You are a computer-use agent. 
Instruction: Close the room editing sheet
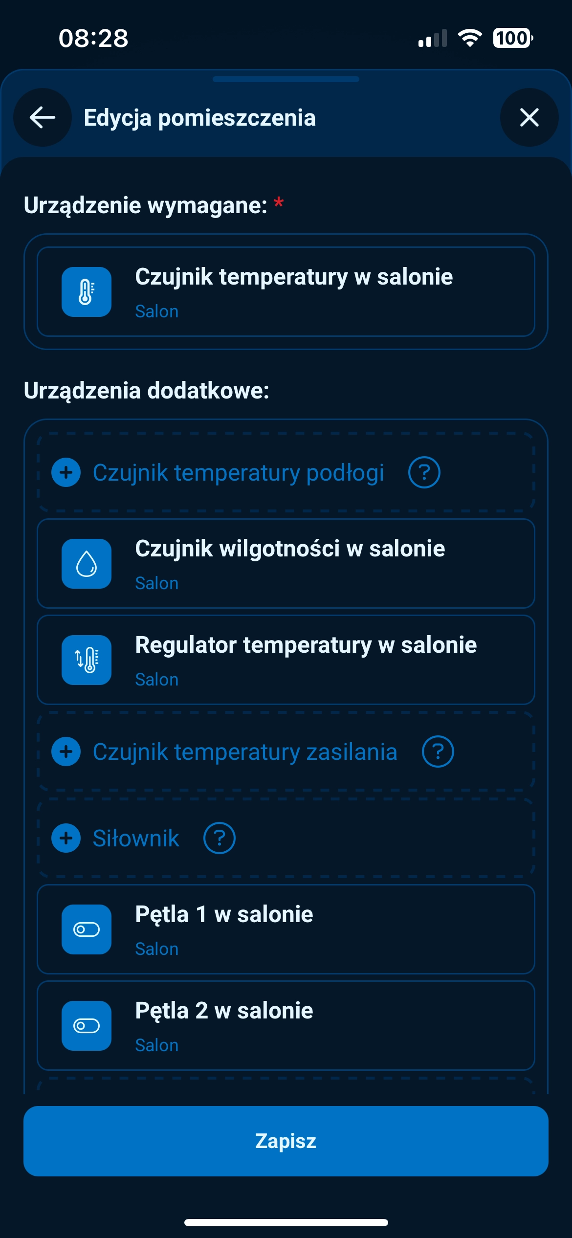point(529,117)
